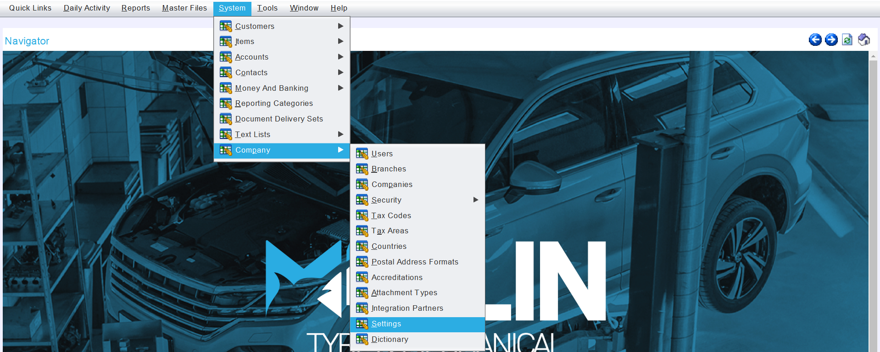Expand the Security submenu arrow
880x352 pixels.
tap(476, 200)
